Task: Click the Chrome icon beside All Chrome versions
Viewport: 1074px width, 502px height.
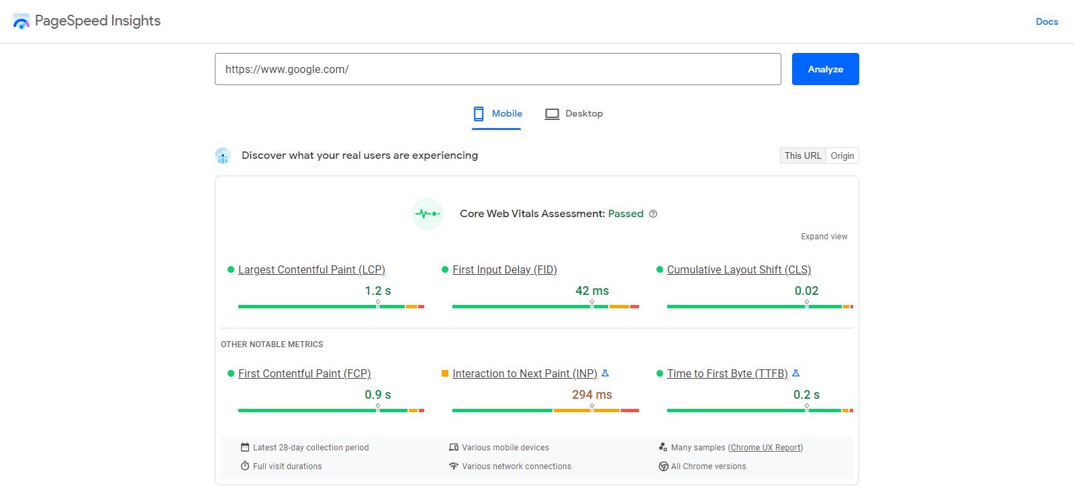Action: (663, 466)
